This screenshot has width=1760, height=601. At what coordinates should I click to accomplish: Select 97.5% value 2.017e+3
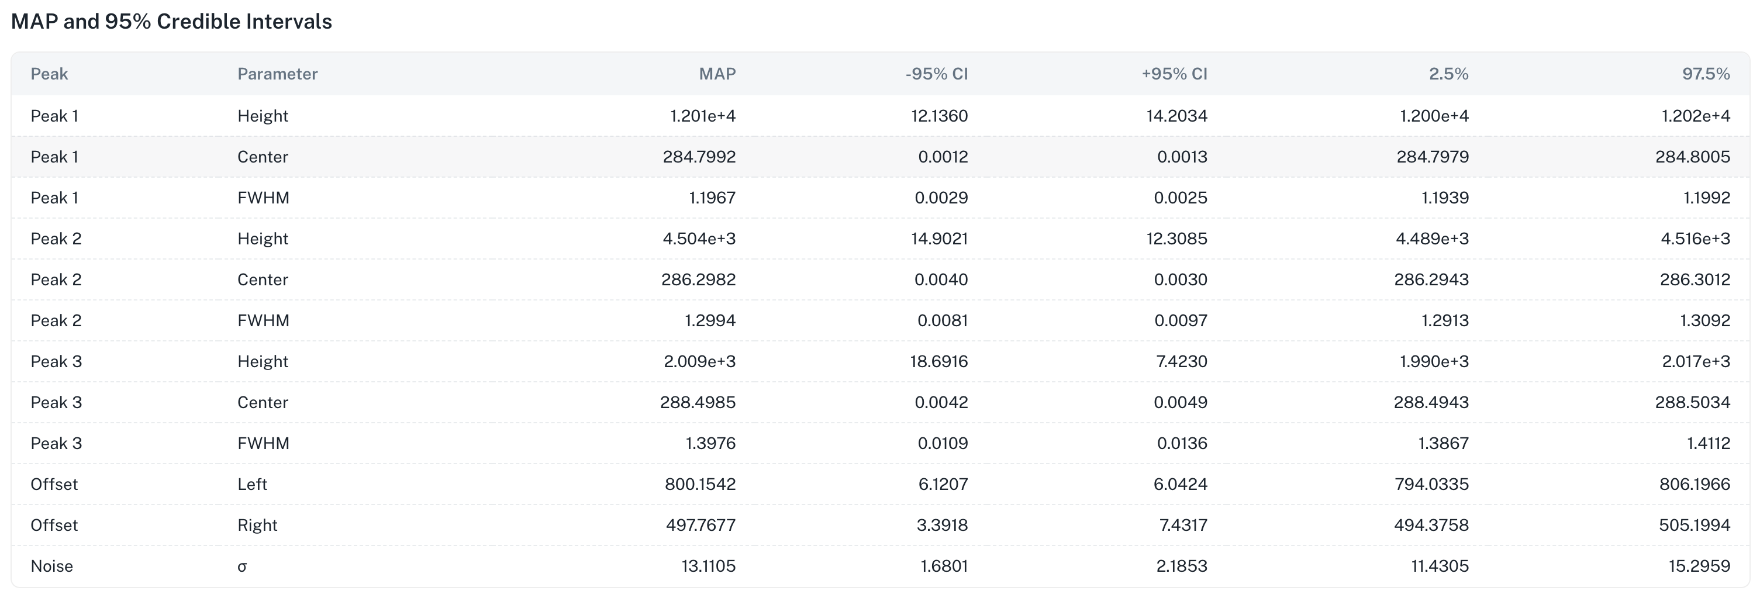[x=1696, y=362]
